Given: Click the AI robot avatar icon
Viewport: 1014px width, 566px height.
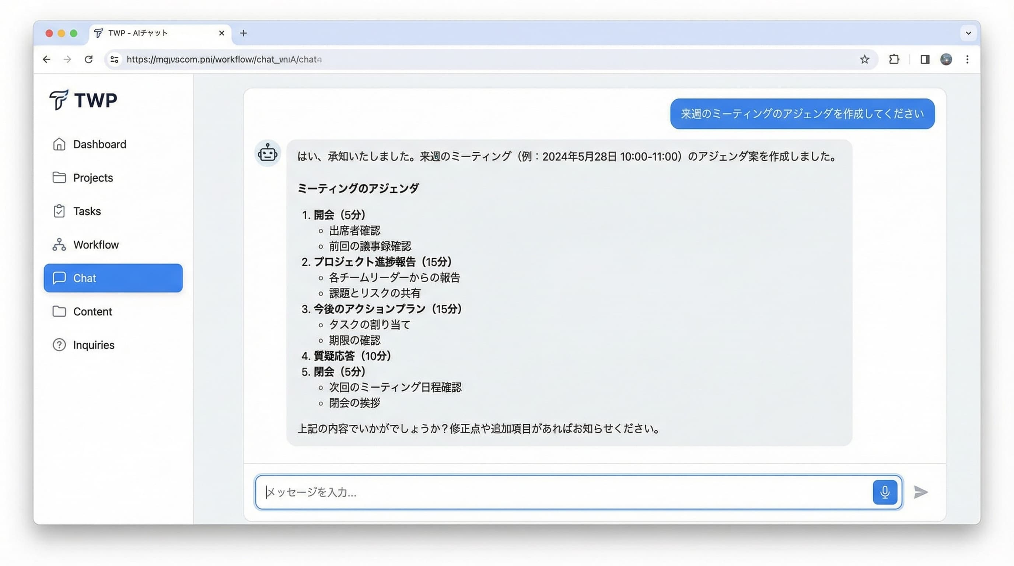Looking at the screenshot, I should click(268, 153).
